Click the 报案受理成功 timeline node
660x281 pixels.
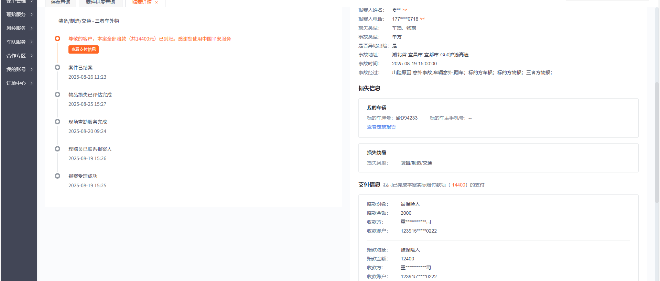57,176
